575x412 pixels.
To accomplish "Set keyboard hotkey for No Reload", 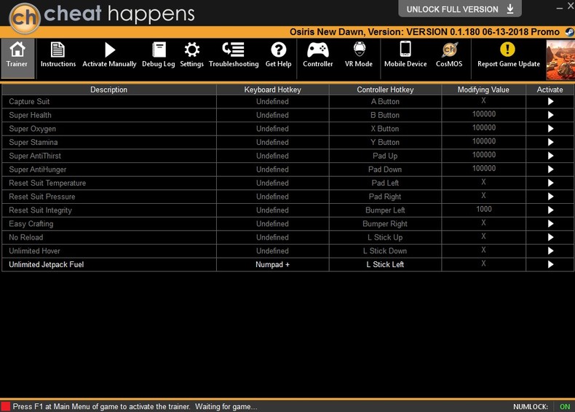I will pyautogui.click(x=272, y=237).
